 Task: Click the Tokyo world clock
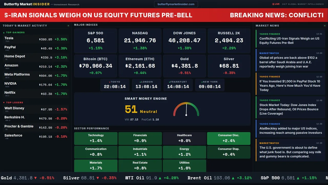click(x=115, y=85)
